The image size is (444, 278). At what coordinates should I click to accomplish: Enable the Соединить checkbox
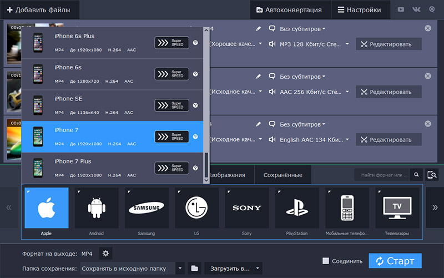[326, 261]
